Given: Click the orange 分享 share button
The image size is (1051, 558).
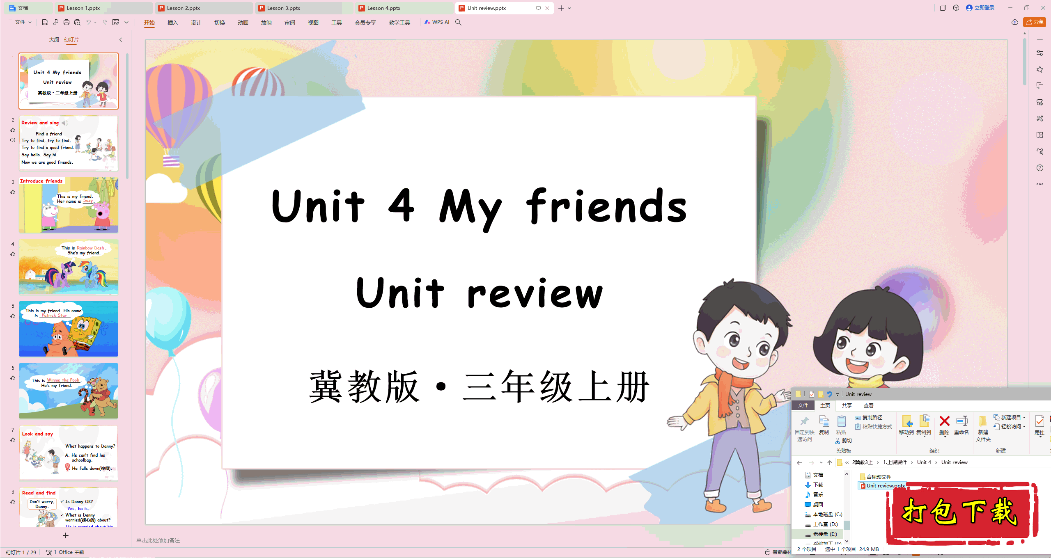Looking at the screenshot, I should coord(1035,22).
